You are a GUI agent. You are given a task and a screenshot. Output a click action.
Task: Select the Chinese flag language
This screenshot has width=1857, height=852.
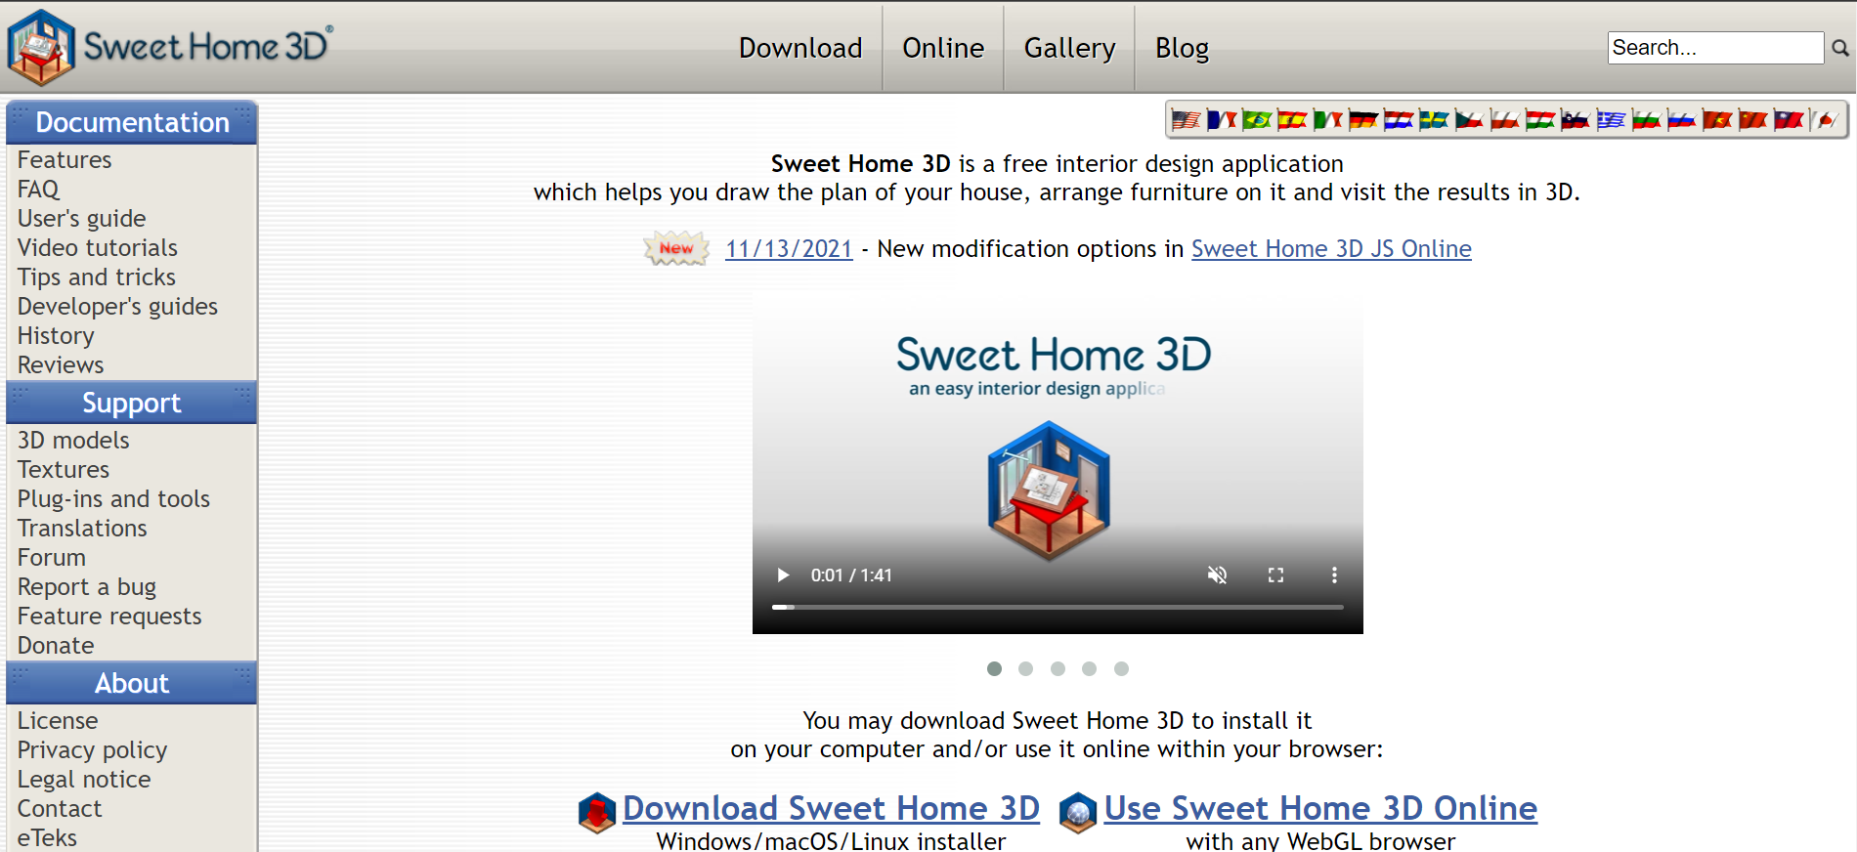click(1752, 120)
